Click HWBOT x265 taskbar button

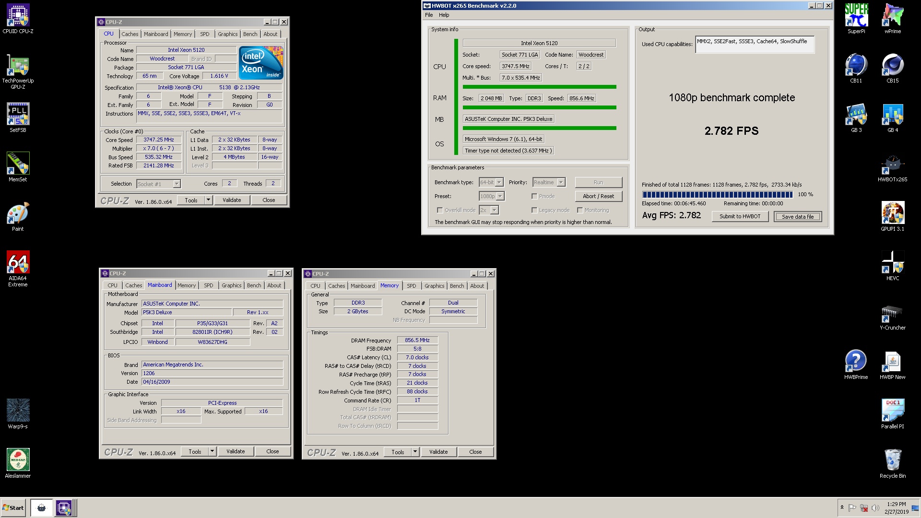click(41, 507)
